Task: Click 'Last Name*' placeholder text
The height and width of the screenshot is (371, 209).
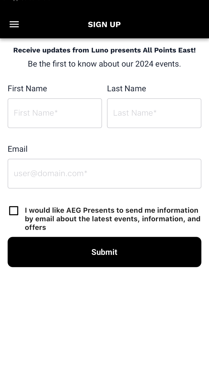Action: [x=135, y=113]
